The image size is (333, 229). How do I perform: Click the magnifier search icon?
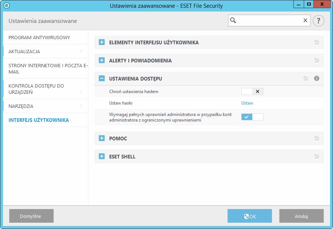pos(233,20)
